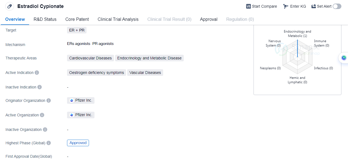The width and height of the screenshot is (348, 161).
Task: Click Pfizer Inc. under Originator Organization
Action: click(x=81, y=100)
